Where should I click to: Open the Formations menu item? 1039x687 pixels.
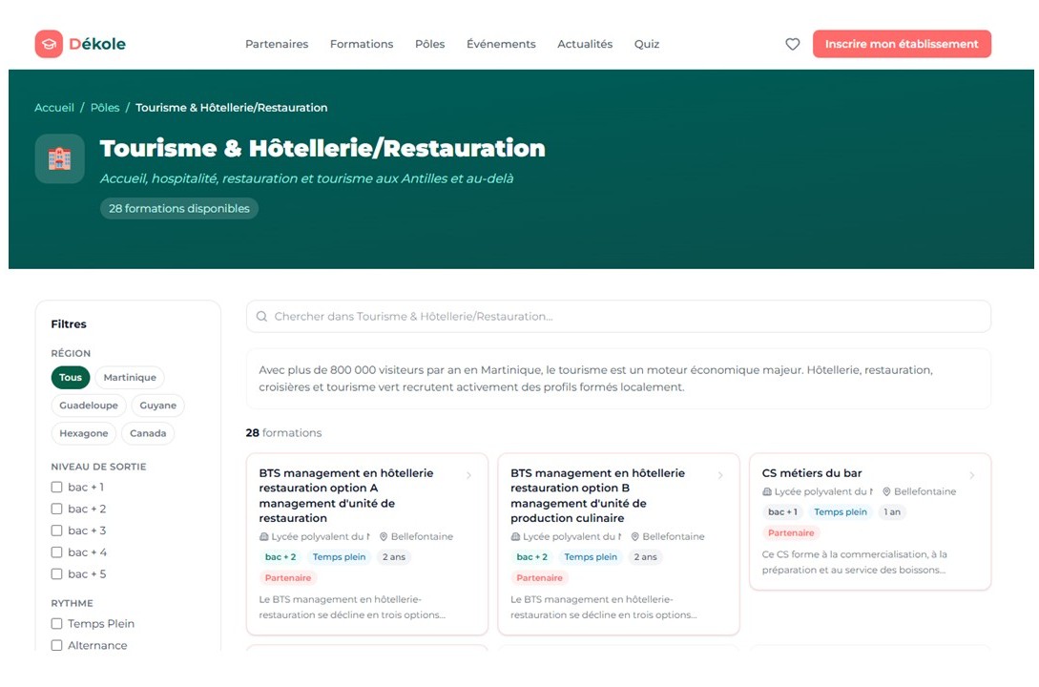[x=362, y=44]
